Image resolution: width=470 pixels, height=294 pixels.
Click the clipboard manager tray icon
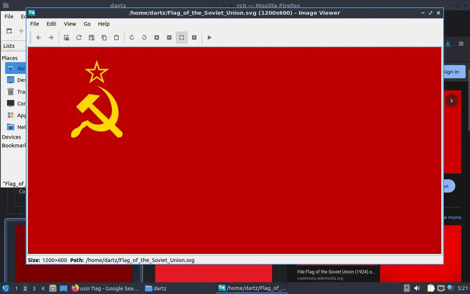coord(431,288)
